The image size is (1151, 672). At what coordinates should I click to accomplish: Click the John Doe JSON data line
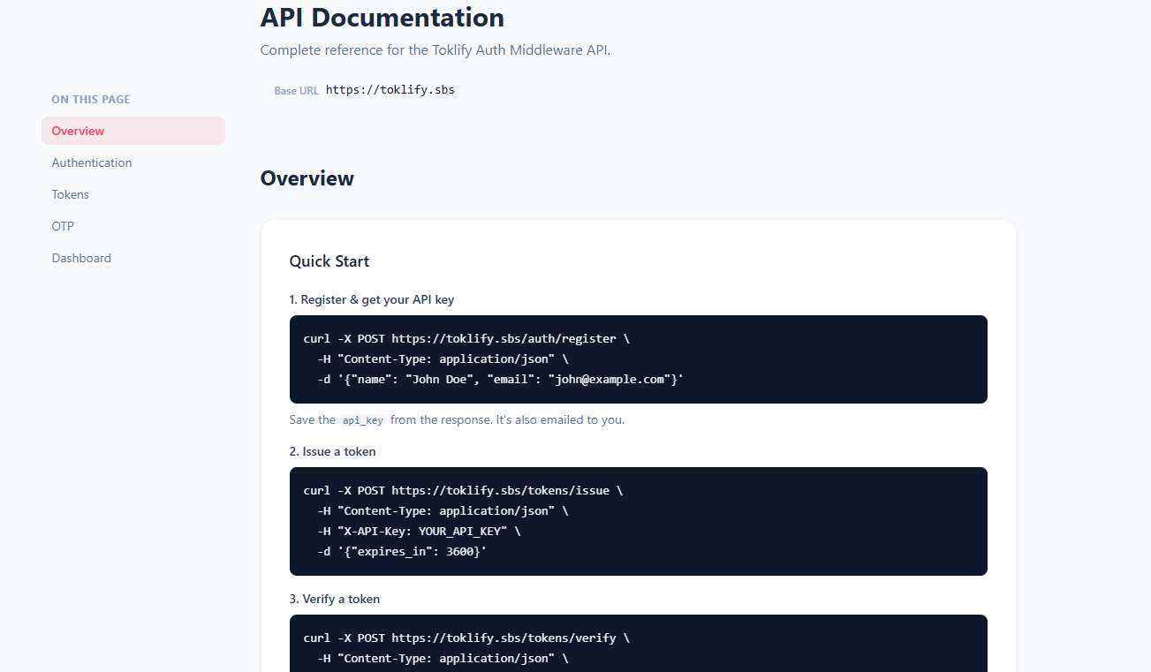(x=500, y=379)
